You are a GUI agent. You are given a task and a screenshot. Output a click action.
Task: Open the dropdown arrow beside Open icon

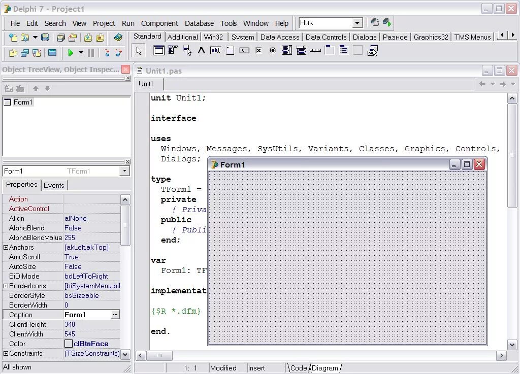click(x=35, y=37)
